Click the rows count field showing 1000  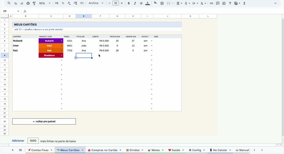[x=33, y=141]
